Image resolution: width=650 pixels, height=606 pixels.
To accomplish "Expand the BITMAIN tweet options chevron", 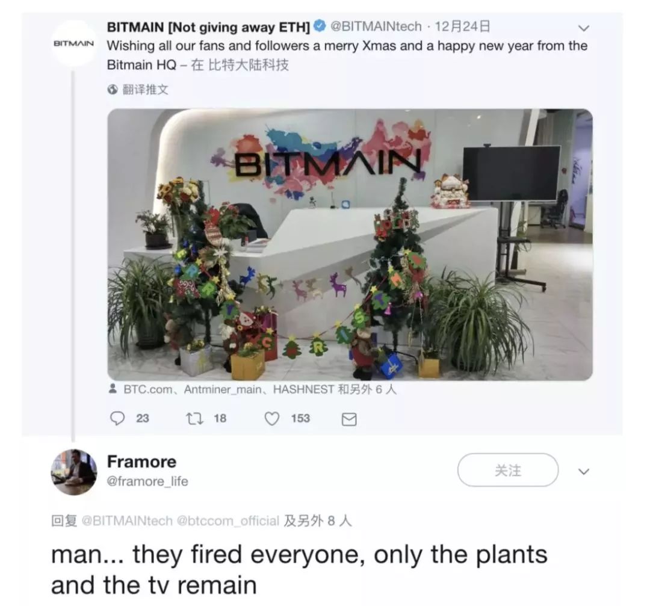I will [583, 28].
